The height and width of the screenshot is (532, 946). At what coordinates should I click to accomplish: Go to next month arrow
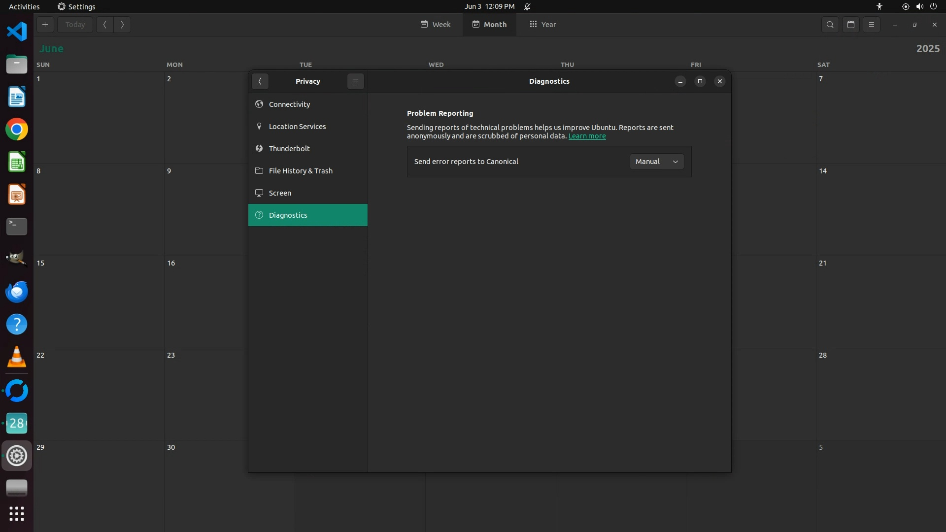pyautogui.click(x=122, y=25)
